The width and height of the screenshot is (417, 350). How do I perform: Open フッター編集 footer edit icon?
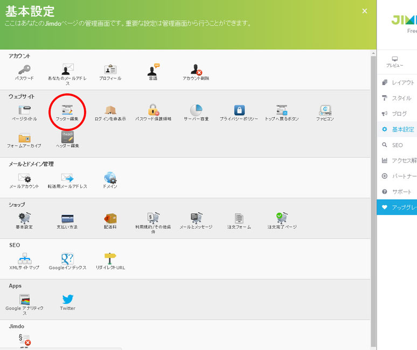[67, 110]
